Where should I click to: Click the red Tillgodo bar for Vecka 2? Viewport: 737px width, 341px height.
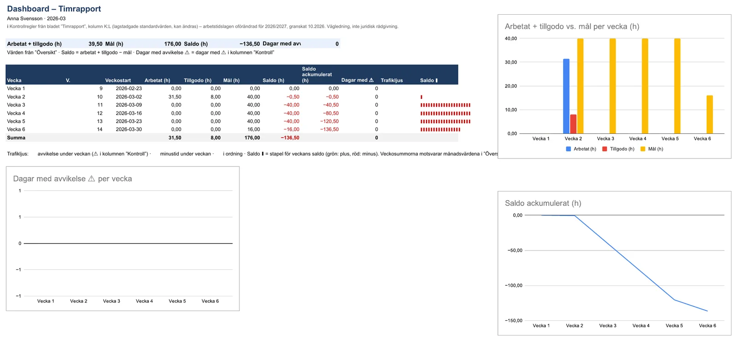pos(573,124)
